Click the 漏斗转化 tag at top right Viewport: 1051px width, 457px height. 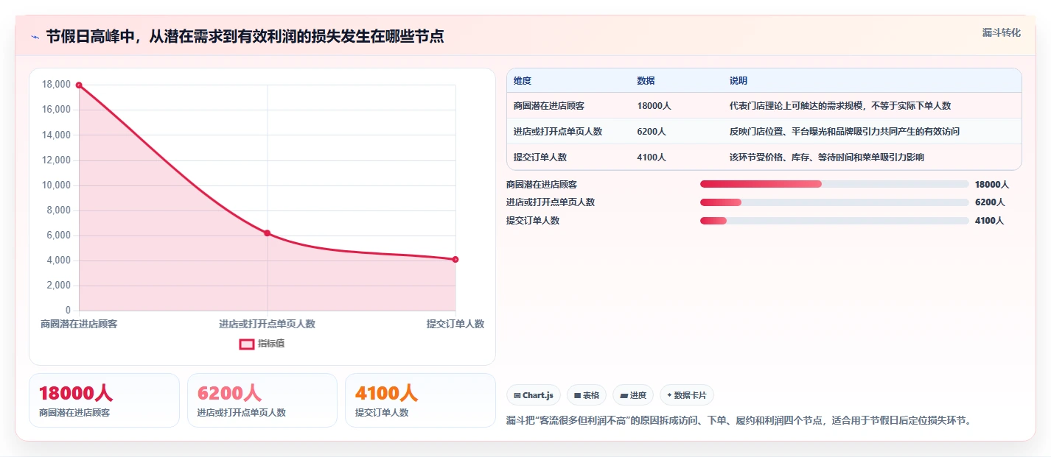[1002, 32]
